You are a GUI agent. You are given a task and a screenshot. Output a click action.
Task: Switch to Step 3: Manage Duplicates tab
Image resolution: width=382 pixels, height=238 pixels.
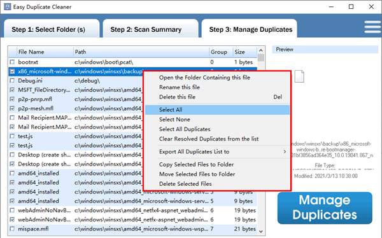click(x=249, y=29)
